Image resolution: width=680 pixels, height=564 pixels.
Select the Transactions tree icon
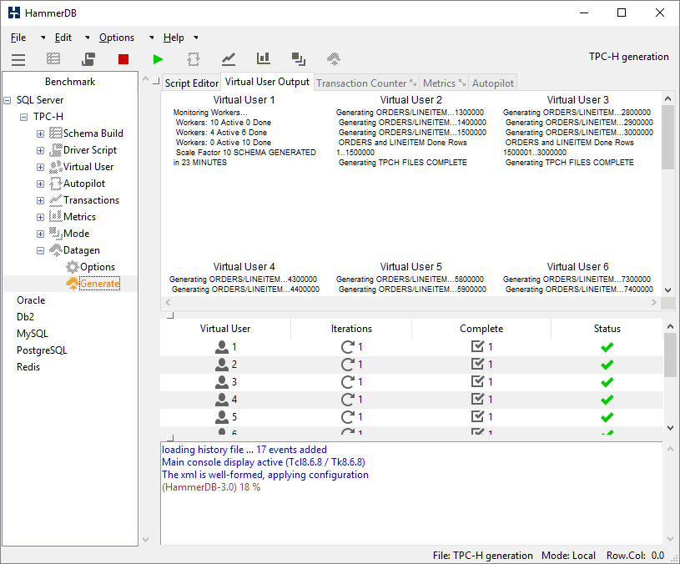click(x=56, y=200)
